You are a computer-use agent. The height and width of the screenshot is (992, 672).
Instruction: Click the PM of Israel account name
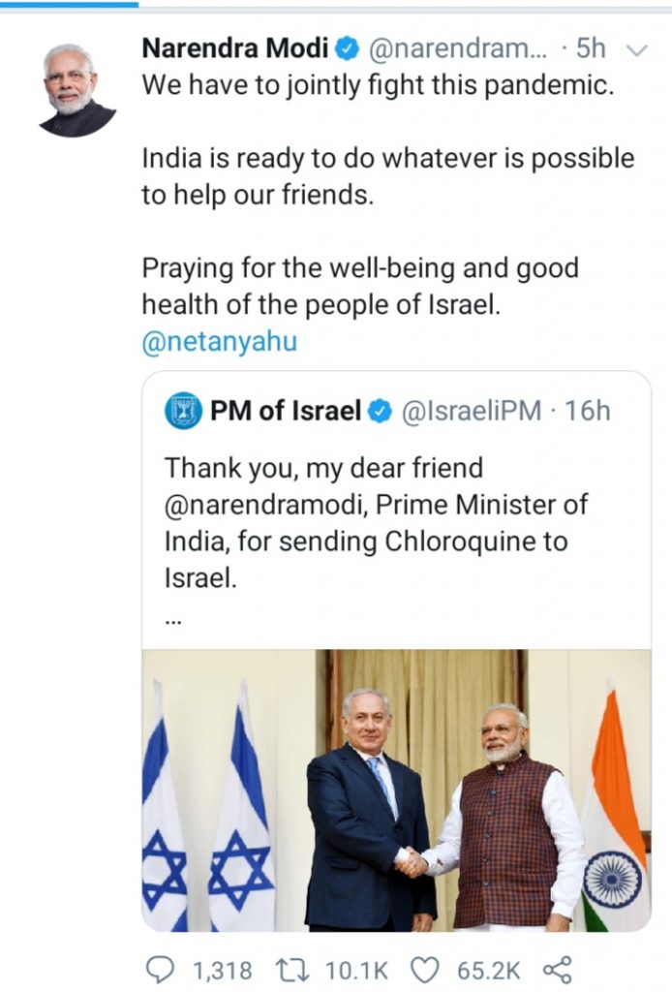pyautogui.click(x=285, y=411)
